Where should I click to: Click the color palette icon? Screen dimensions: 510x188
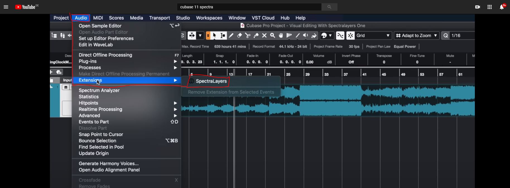click(x=324, y=36)
